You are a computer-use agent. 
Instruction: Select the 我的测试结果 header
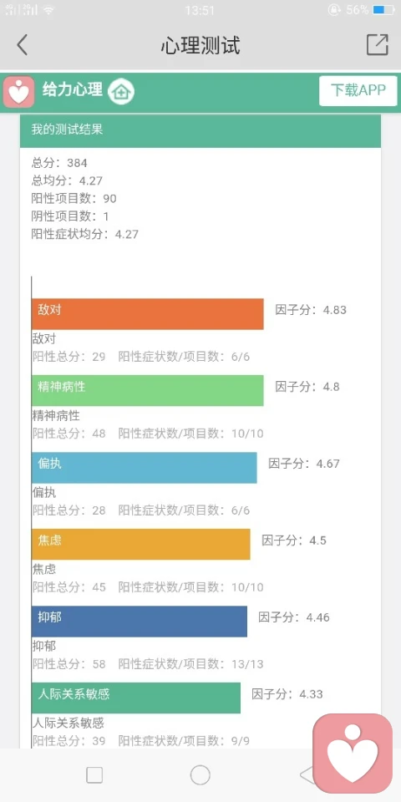(x=200, y=130)
